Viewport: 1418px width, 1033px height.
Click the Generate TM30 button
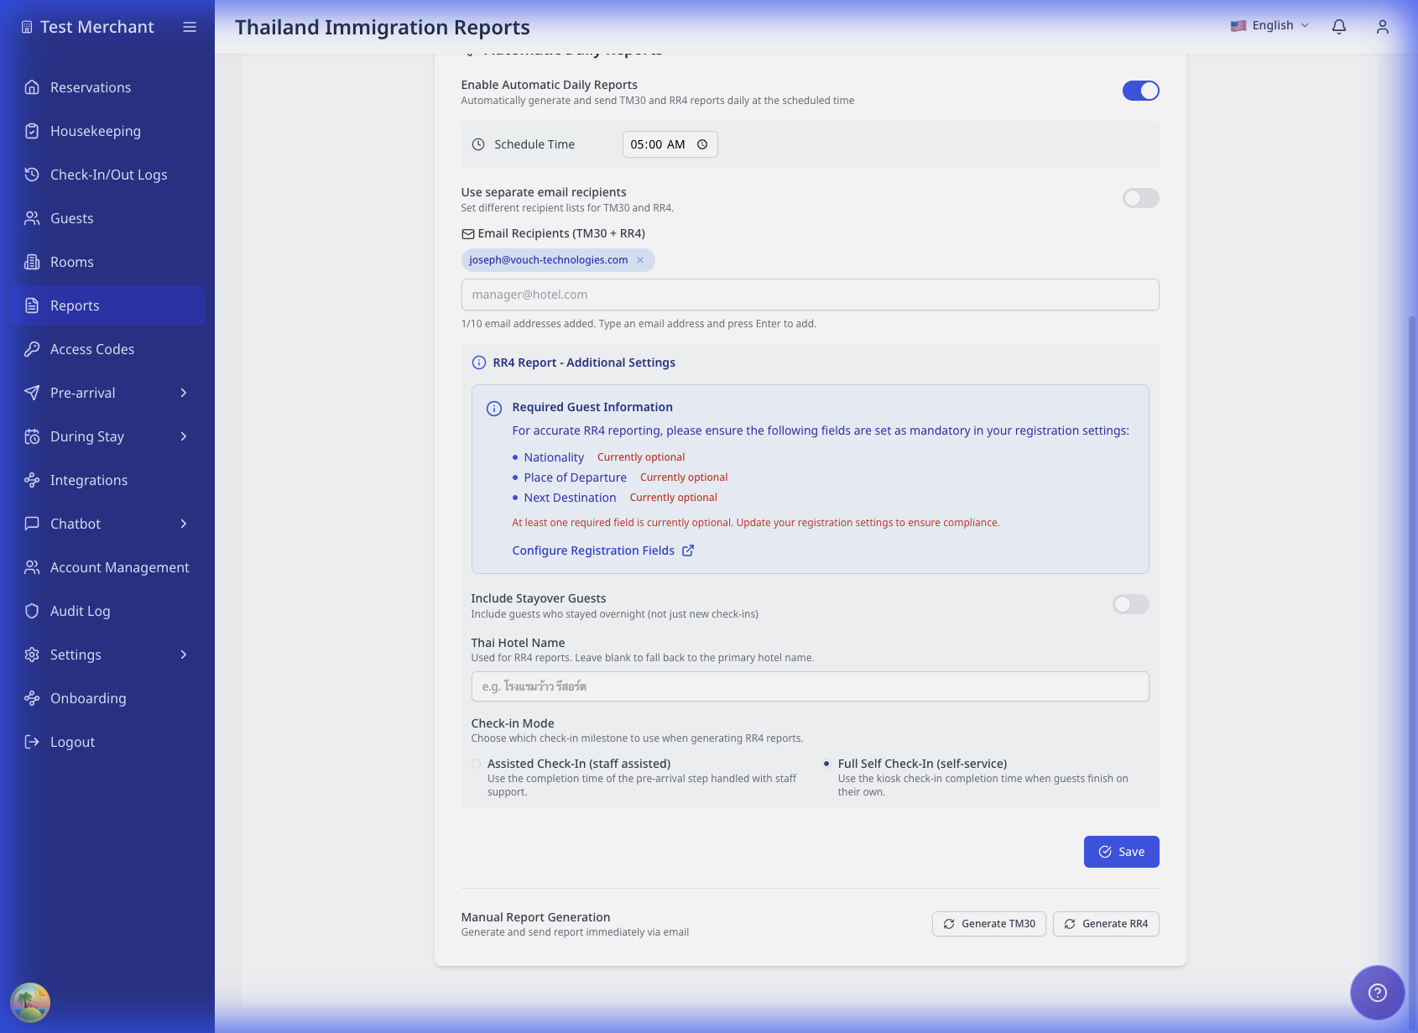tap(988, 923)
